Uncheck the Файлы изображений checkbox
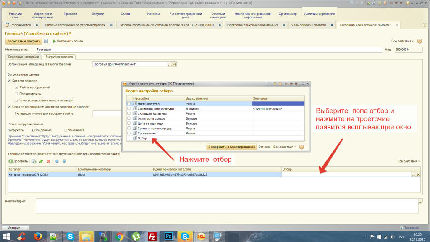This screenshot has height=242, width=430. click(16, 87)
